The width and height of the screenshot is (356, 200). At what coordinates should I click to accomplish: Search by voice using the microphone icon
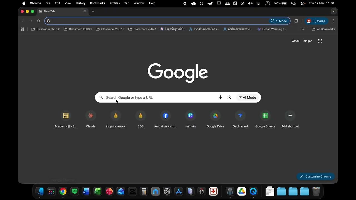[x=220, y=97]
